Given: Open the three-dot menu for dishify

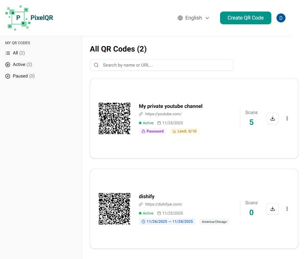Looking at the screenshot, I should point(287,209).
